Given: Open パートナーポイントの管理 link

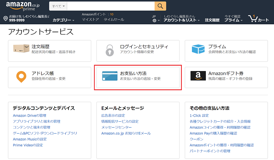Looking at the screenshot, I should tap(210, 151).
